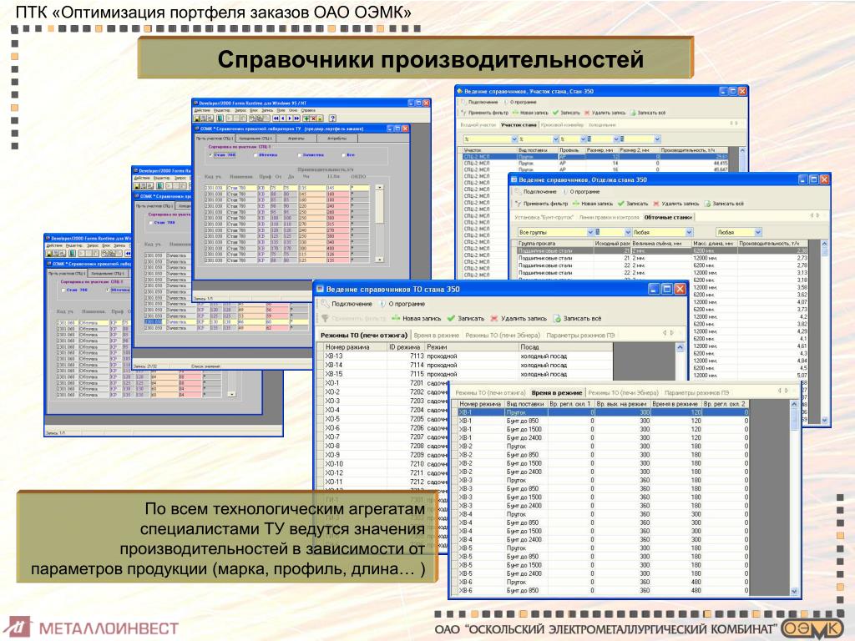Click the Посад column header in the ТО стана 350 window
The image size is (855, 641).
point(565,347)
